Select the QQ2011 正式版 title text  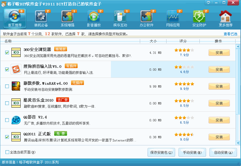tap(37, 134)
